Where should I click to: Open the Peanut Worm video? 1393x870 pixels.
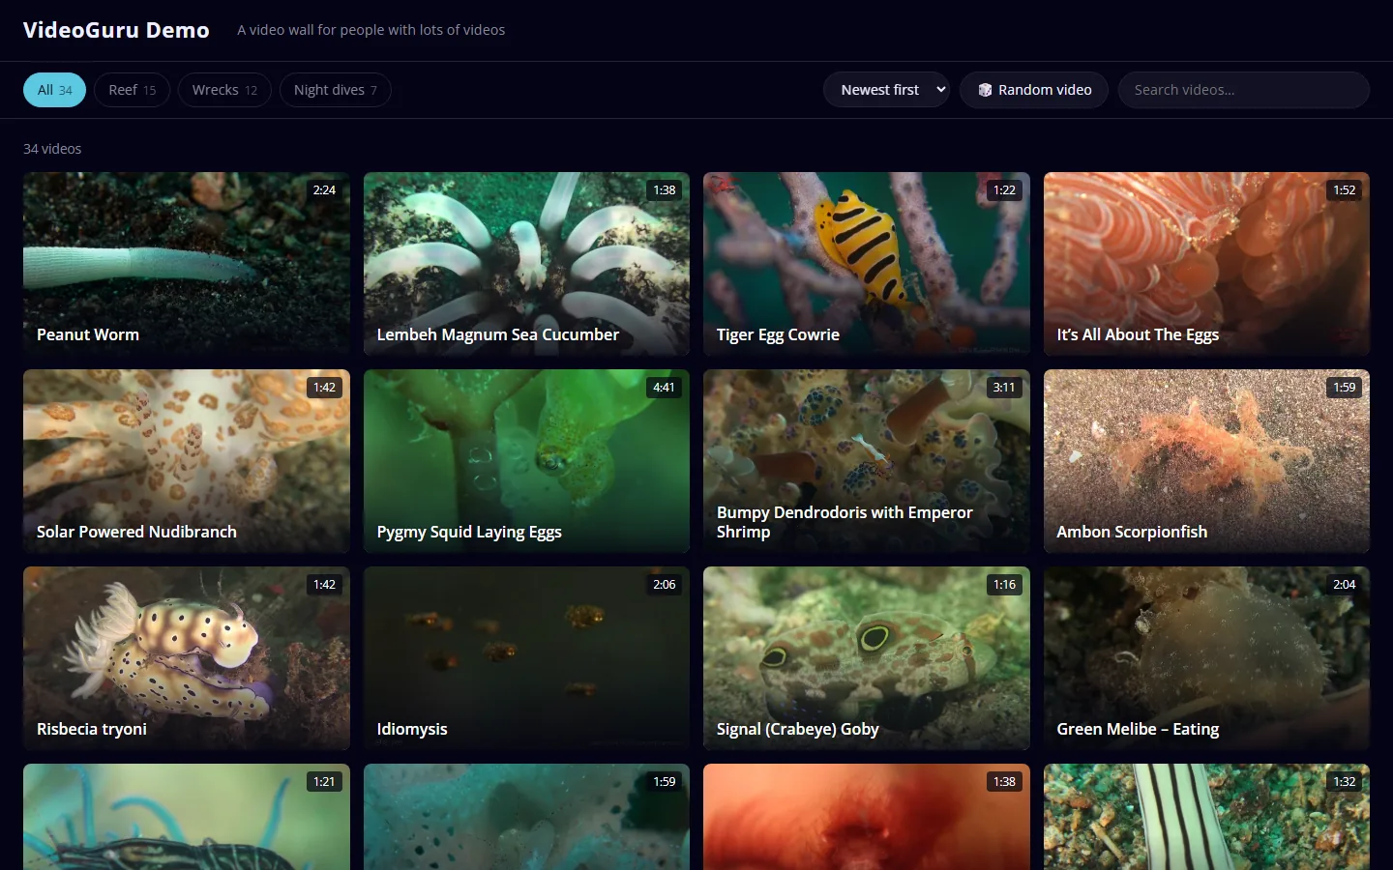click(x=187, y=264)
